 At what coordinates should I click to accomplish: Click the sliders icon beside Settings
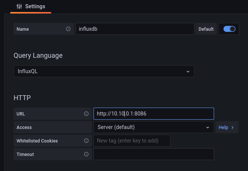(19, 6)
